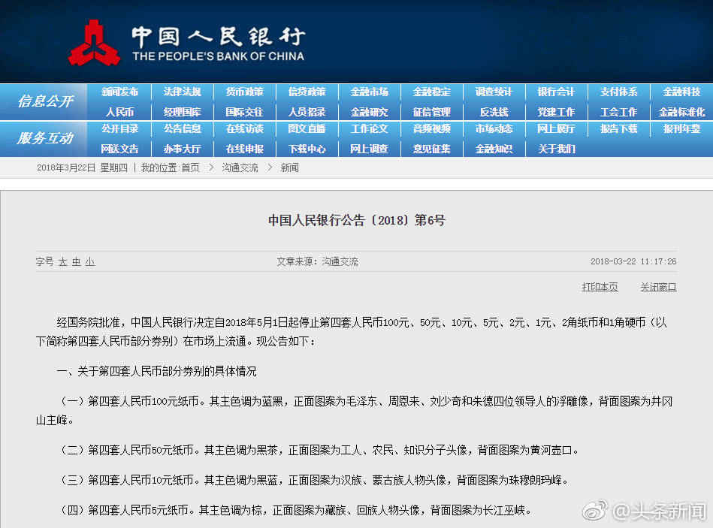This screenshot has width=713, height=528.
Task: Open the 金融标准化 navigation item
Action: [x=681, y=112]
